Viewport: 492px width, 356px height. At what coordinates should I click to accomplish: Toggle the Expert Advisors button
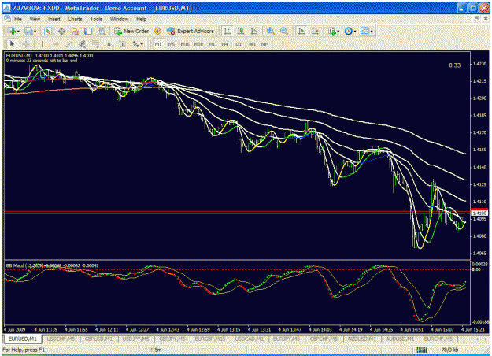click(x=191, y=31)
